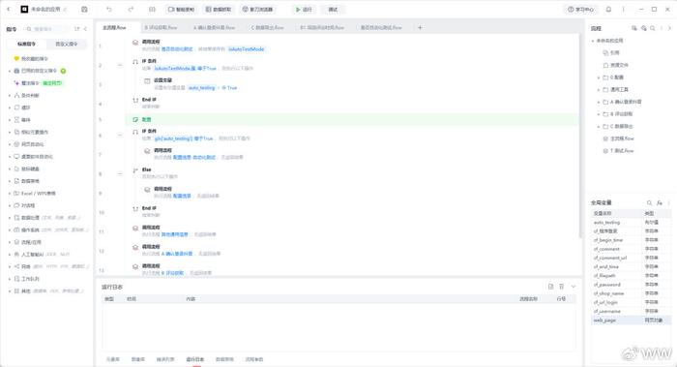Click the 智能录制 button
The width and height of the screenshot is (677, 367).
tap(182, 9)
